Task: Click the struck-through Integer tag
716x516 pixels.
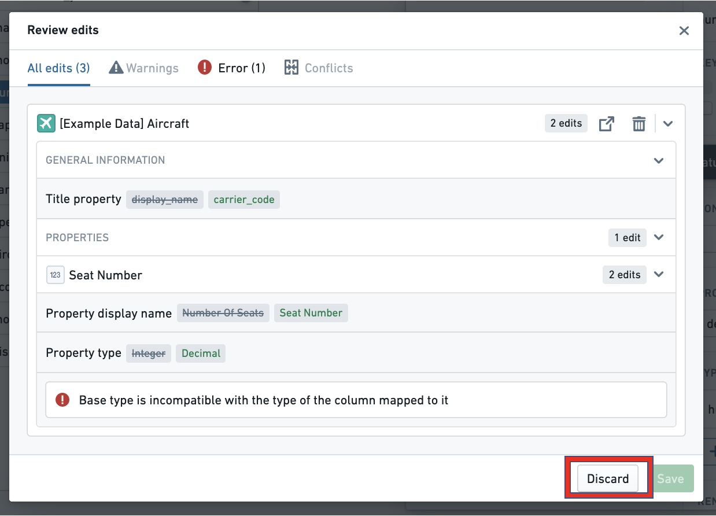Action: (149, 353)
